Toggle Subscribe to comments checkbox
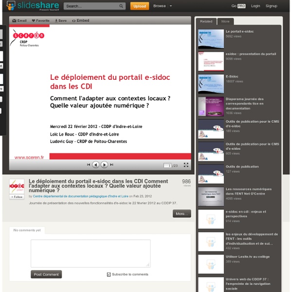This screenshot has width=292, height=292. [109, 274]
